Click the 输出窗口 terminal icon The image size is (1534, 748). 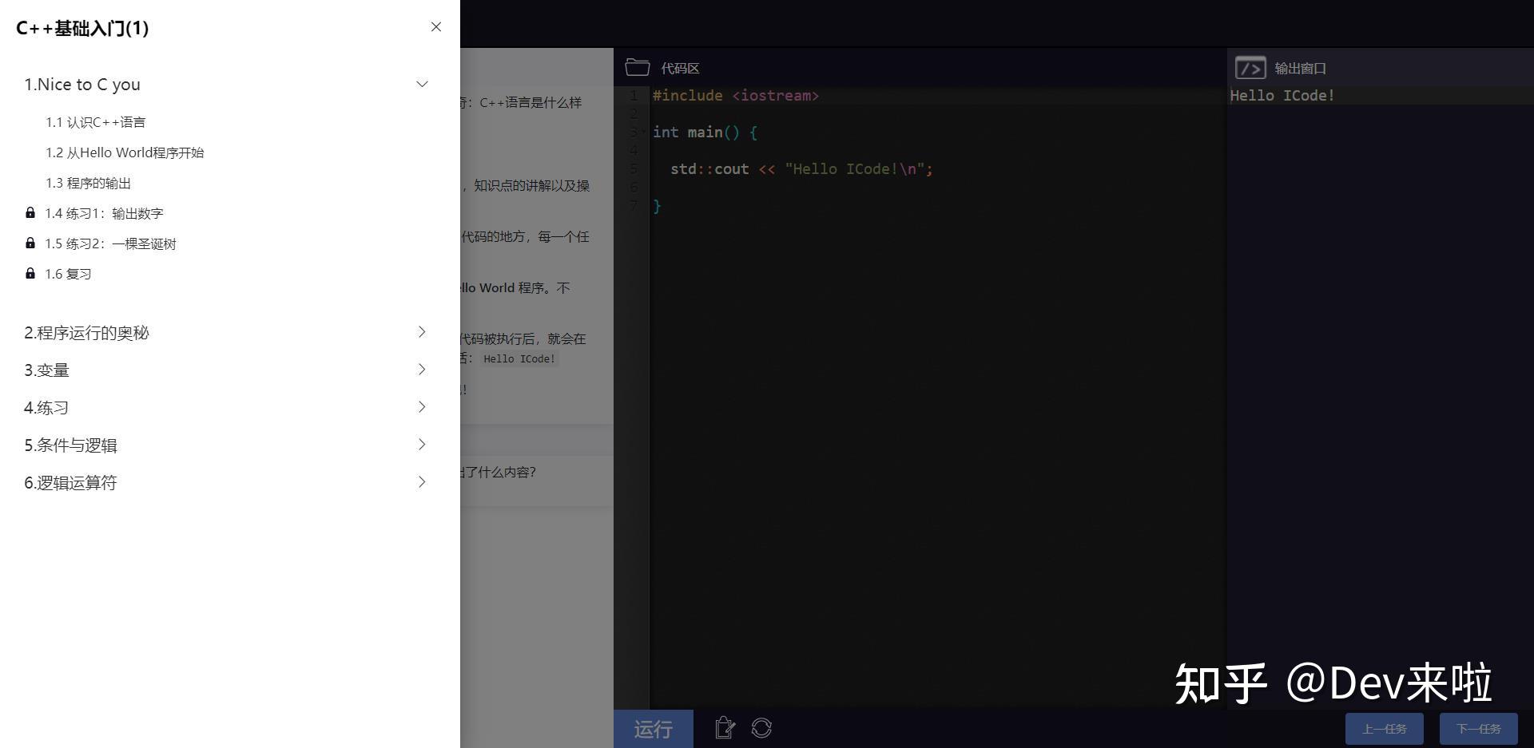1250,68
